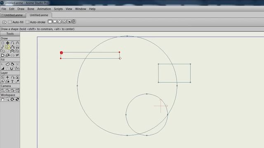The height and width of the screenshot is (148, 264).
Task: Open the Scripts menu
Action: (x=58, y=9)
